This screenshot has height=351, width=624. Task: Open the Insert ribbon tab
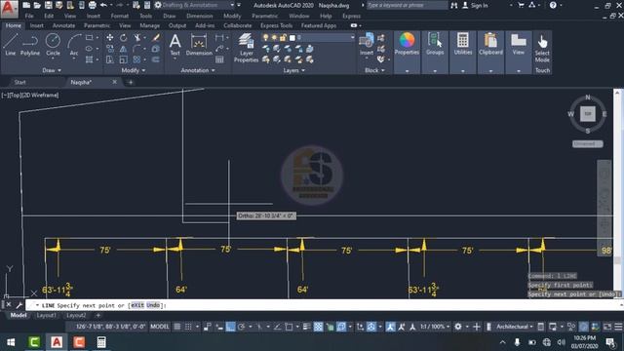coord(37,25)
